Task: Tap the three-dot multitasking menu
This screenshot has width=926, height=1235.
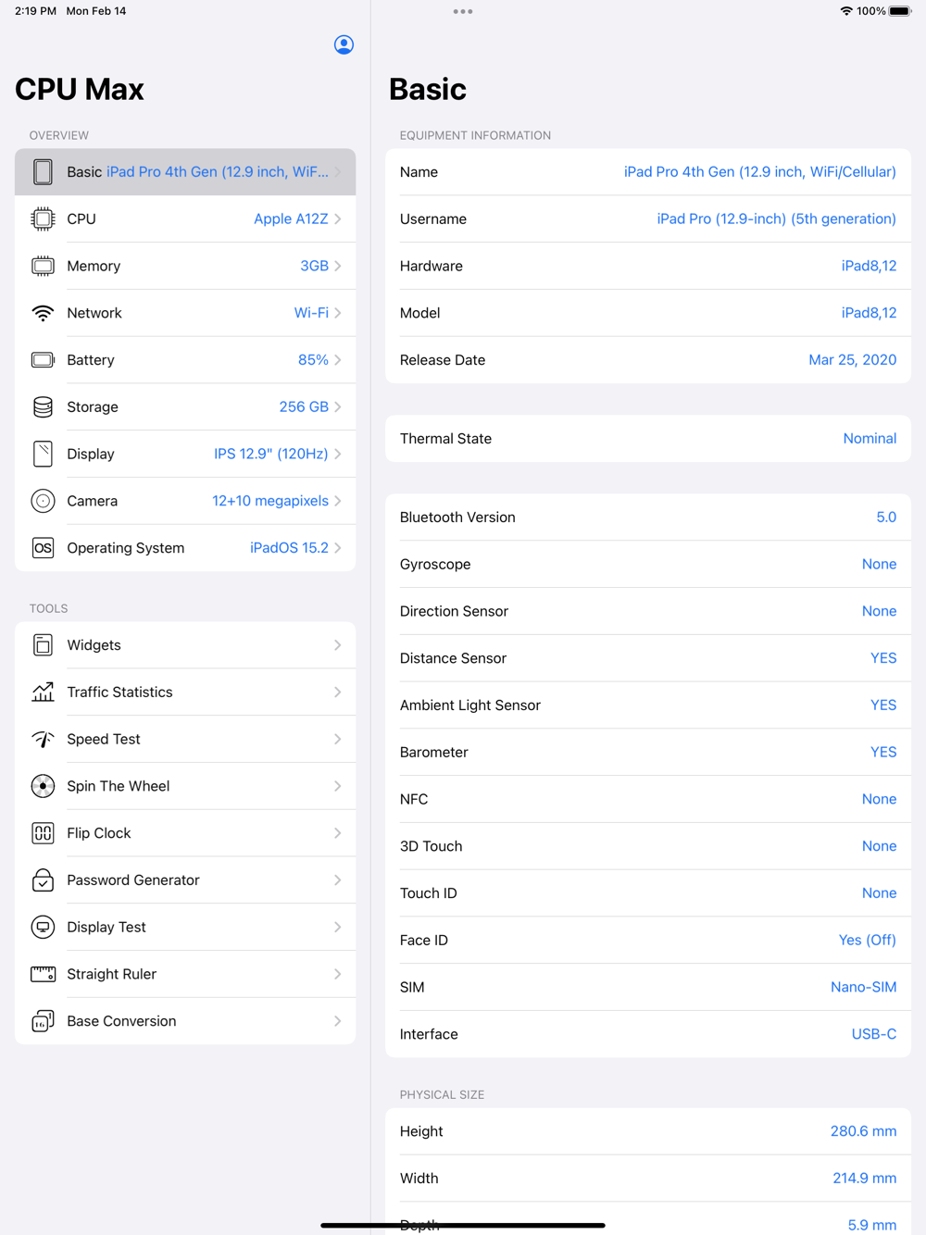Action: click(463, 11)
